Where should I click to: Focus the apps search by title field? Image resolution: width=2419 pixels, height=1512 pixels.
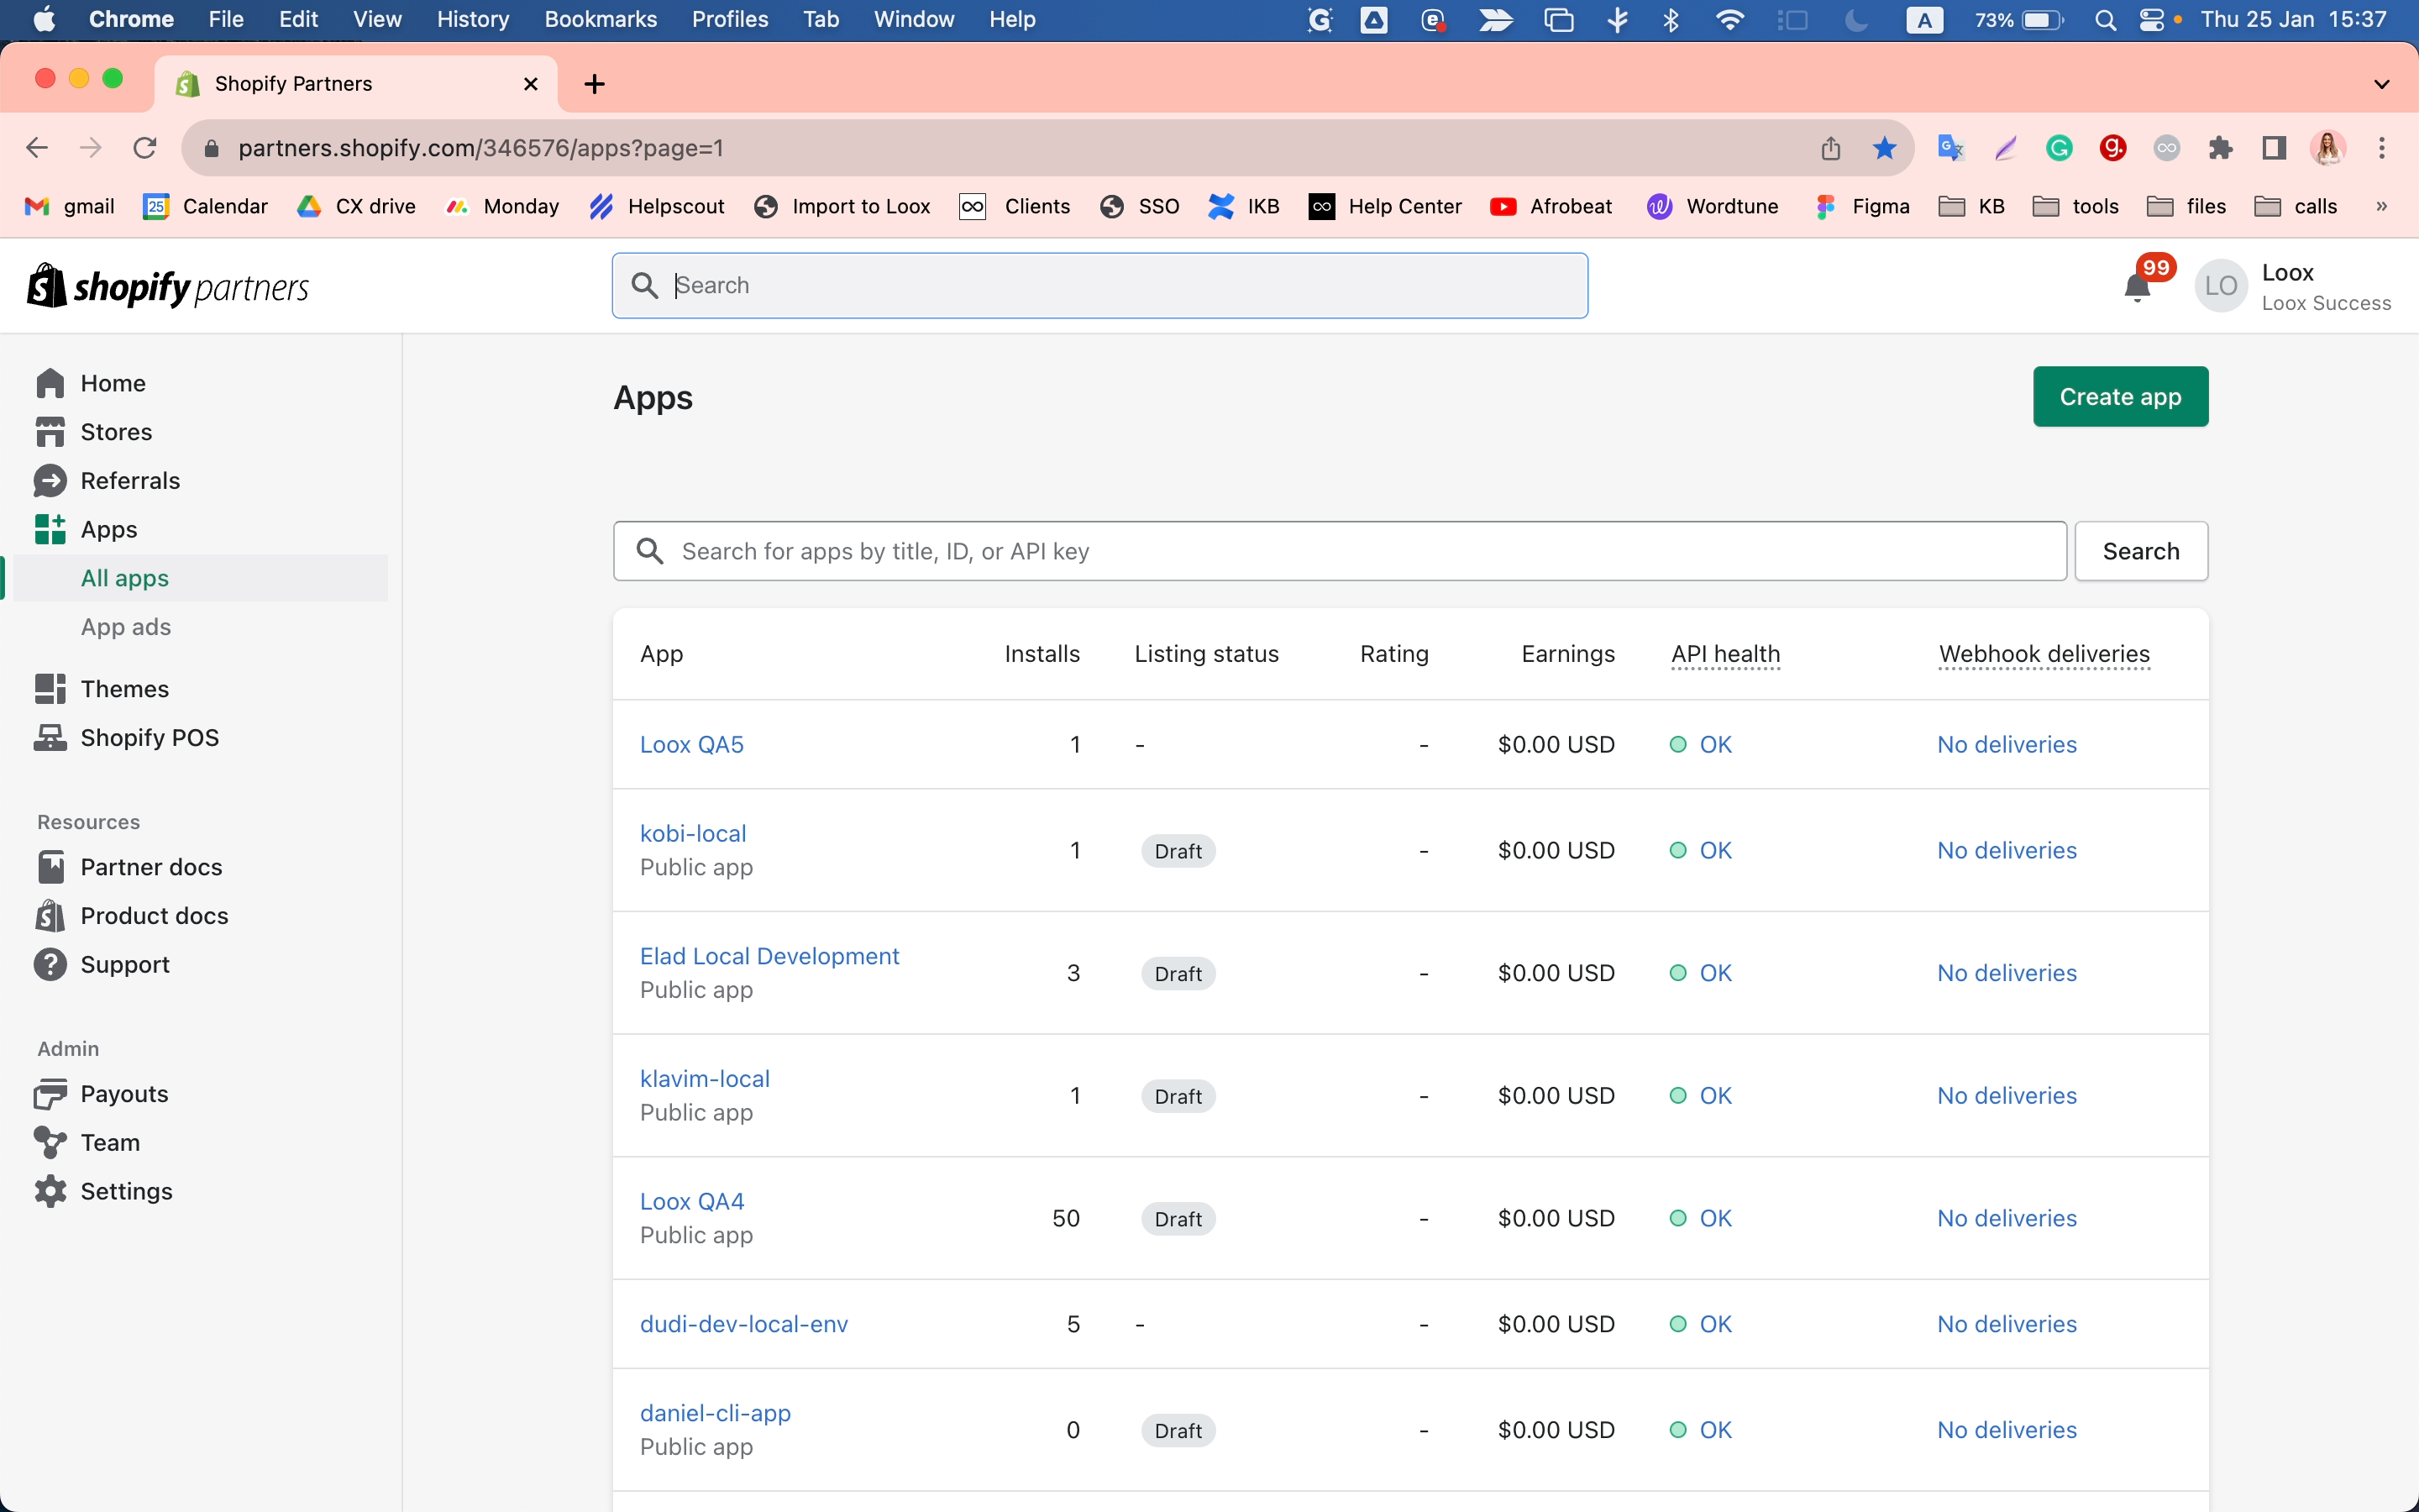pos(1340,551)
